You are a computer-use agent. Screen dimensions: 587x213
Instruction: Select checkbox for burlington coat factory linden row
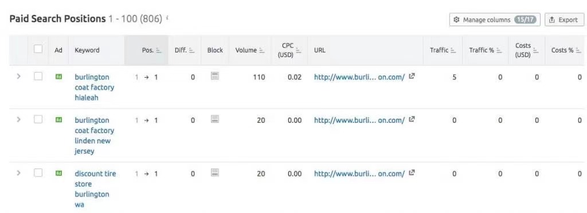[38, 119]
